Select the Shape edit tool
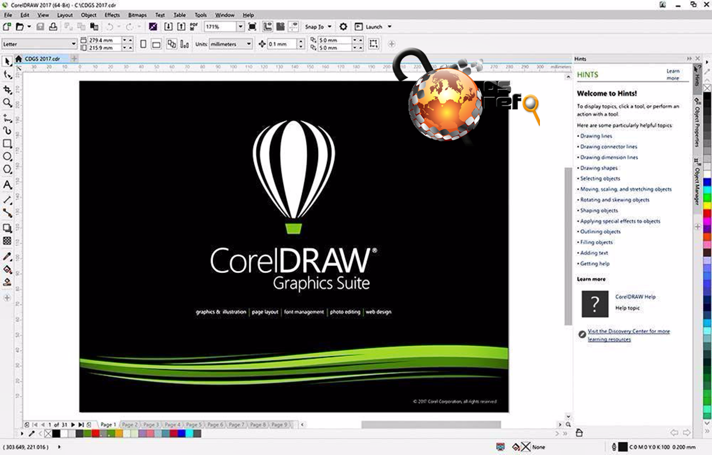712x455 pixels. [x=7, y=75]
